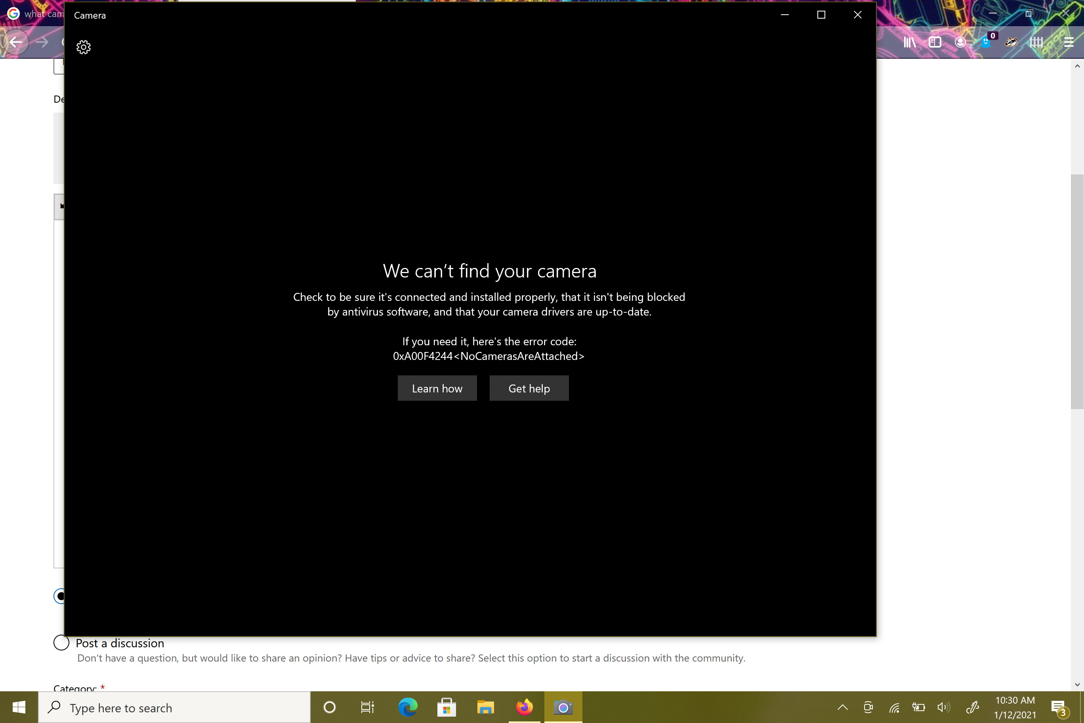Image resolution: width=1084 pixels, height=723 pixels.
Task: Click the page scrollbar down arrow
Action: [x=1077, y=684]
